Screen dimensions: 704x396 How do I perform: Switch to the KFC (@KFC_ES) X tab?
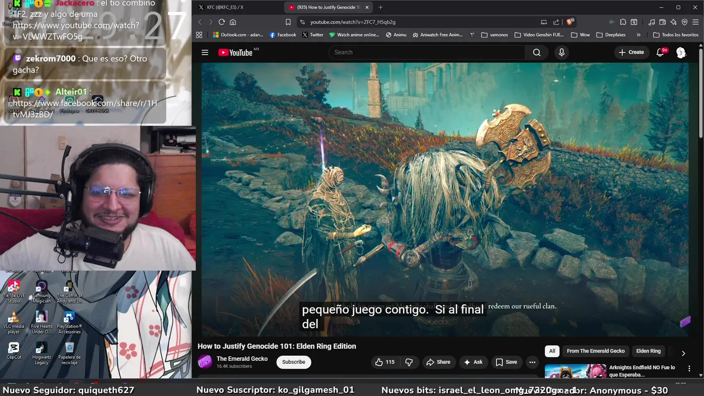tap(237, 7)
